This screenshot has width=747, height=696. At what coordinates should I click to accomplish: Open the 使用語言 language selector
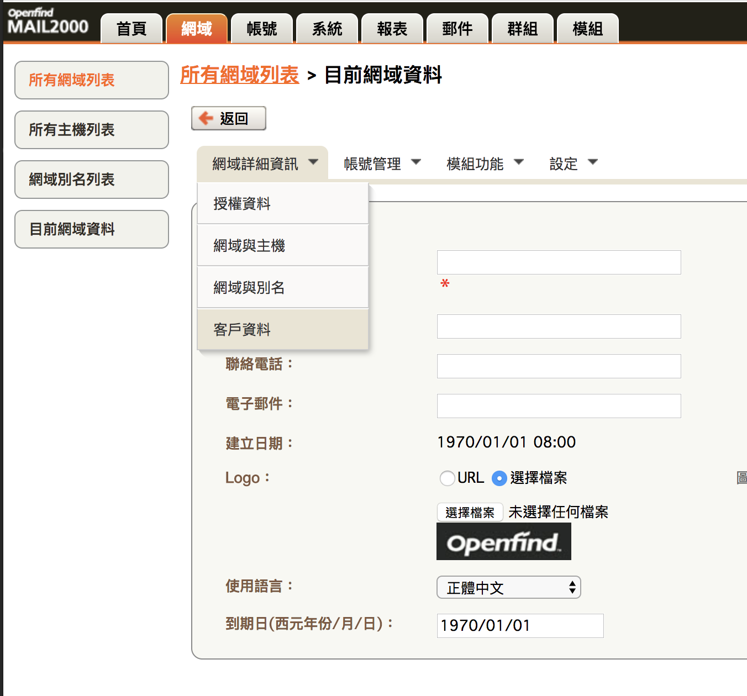click(x=508, y=587)
